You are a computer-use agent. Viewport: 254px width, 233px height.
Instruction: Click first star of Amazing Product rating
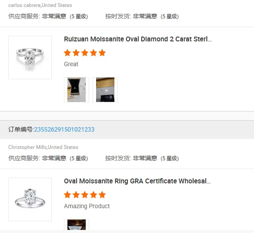[67, 195]
